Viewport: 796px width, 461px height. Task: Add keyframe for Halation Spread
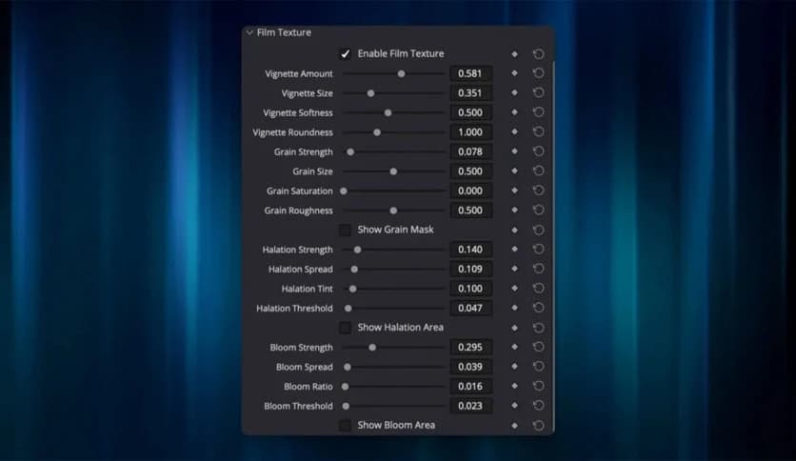(514, 270)
